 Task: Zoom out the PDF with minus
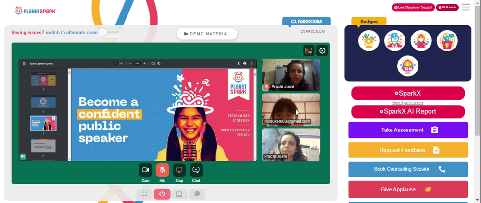tap(130, 64)
